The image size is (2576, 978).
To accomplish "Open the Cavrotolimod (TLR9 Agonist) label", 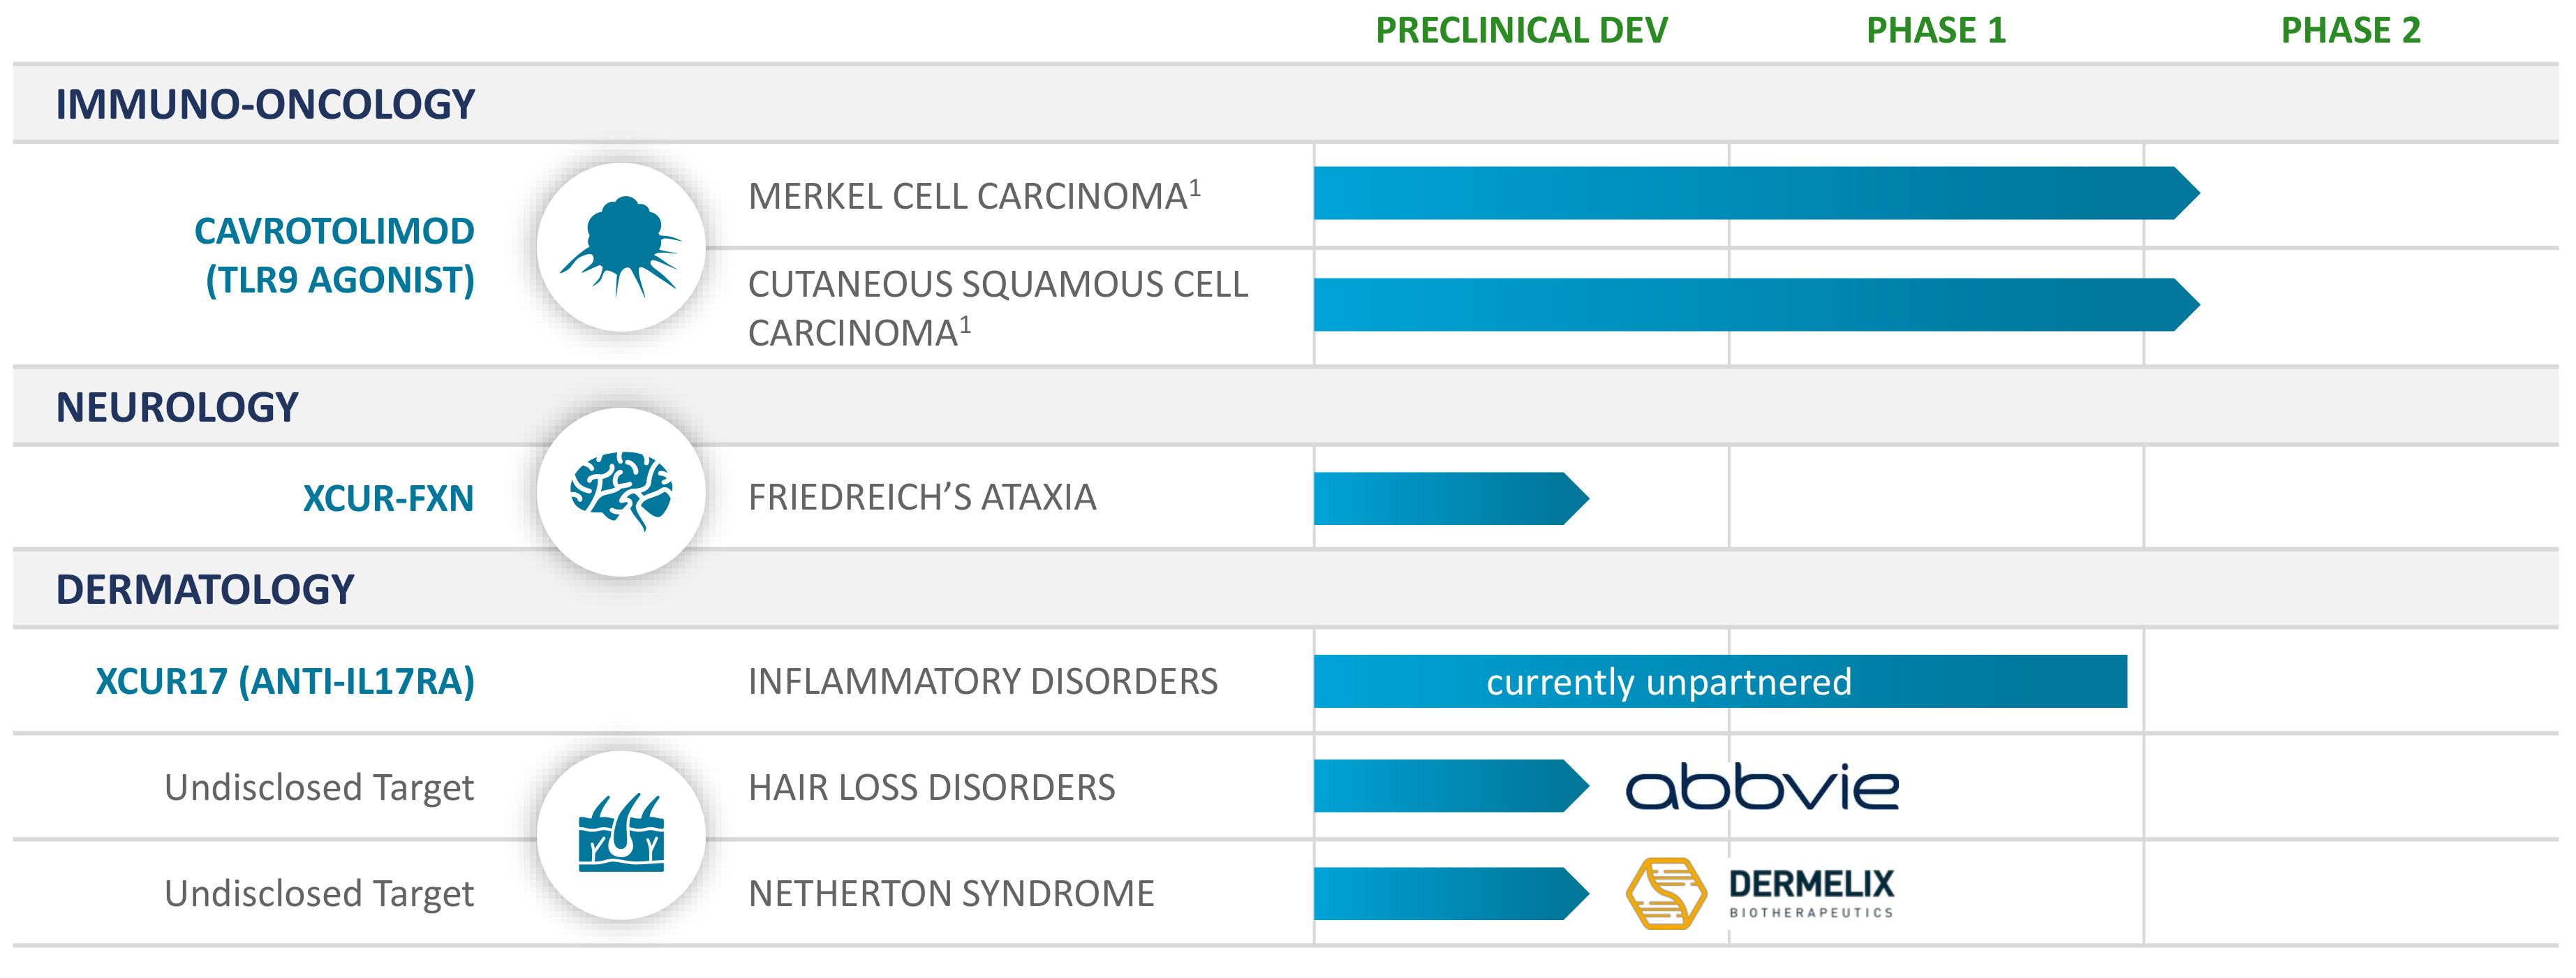I will (x=335, y=256).
